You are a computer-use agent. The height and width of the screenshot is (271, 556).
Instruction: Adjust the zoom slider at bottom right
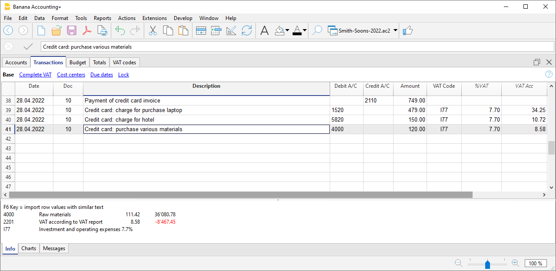pos(487,263)
